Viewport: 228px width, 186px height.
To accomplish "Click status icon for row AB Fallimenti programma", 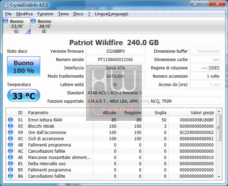I will tap(10, 145).
